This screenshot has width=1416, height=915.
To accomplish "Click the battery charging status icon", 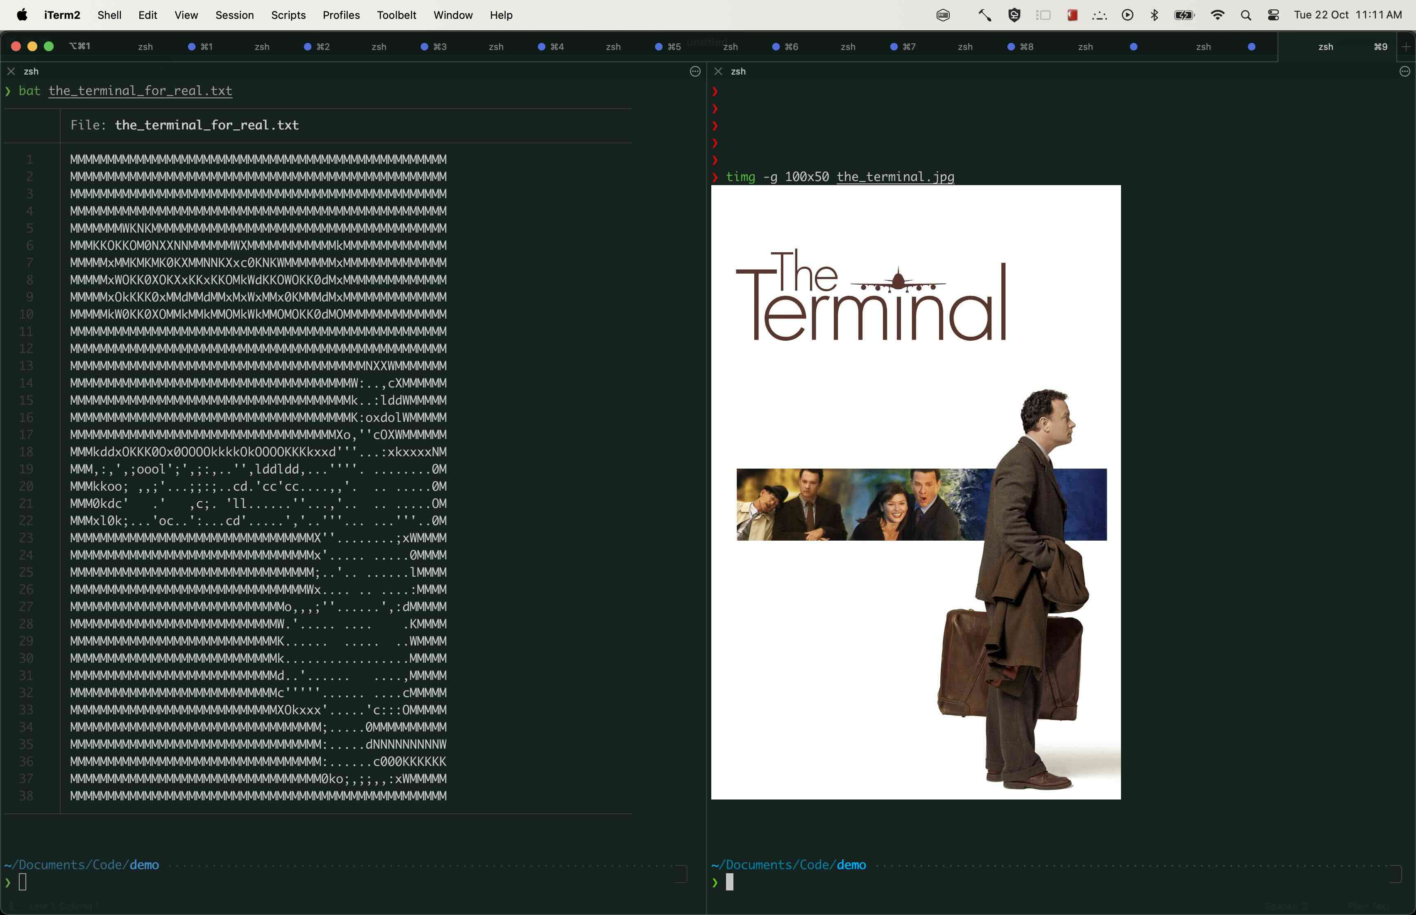I will (x=1184, y=15).
